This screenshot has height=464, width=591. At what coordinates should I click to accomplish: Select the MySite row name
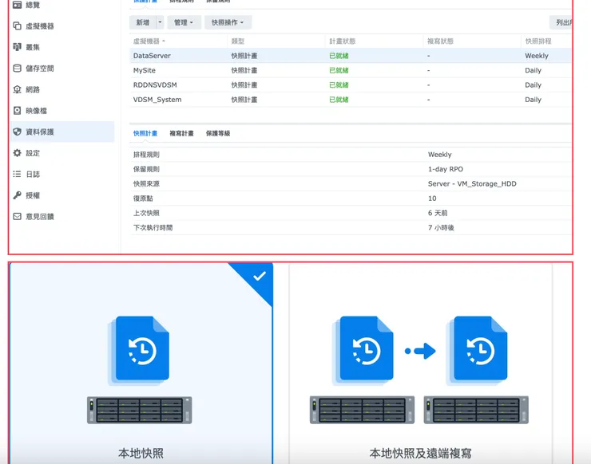145,70
